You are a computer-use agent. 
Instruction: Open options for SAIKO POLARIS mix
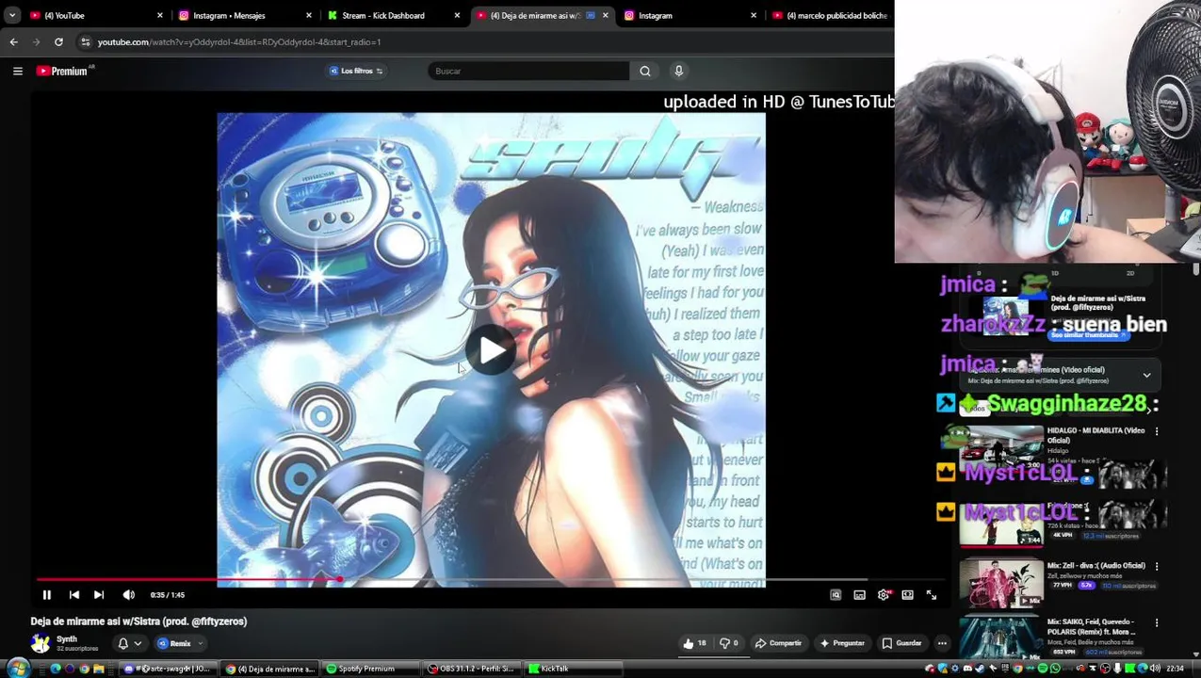click(x=1157, y=622)
